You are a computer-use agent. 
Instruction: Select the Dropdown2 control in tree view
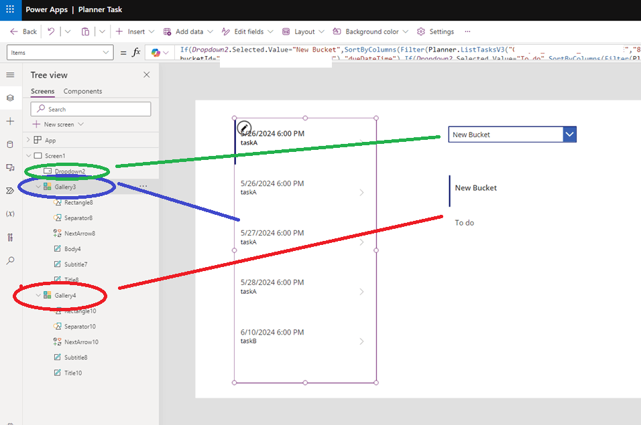pyautogui.click(x=72, y=171)
